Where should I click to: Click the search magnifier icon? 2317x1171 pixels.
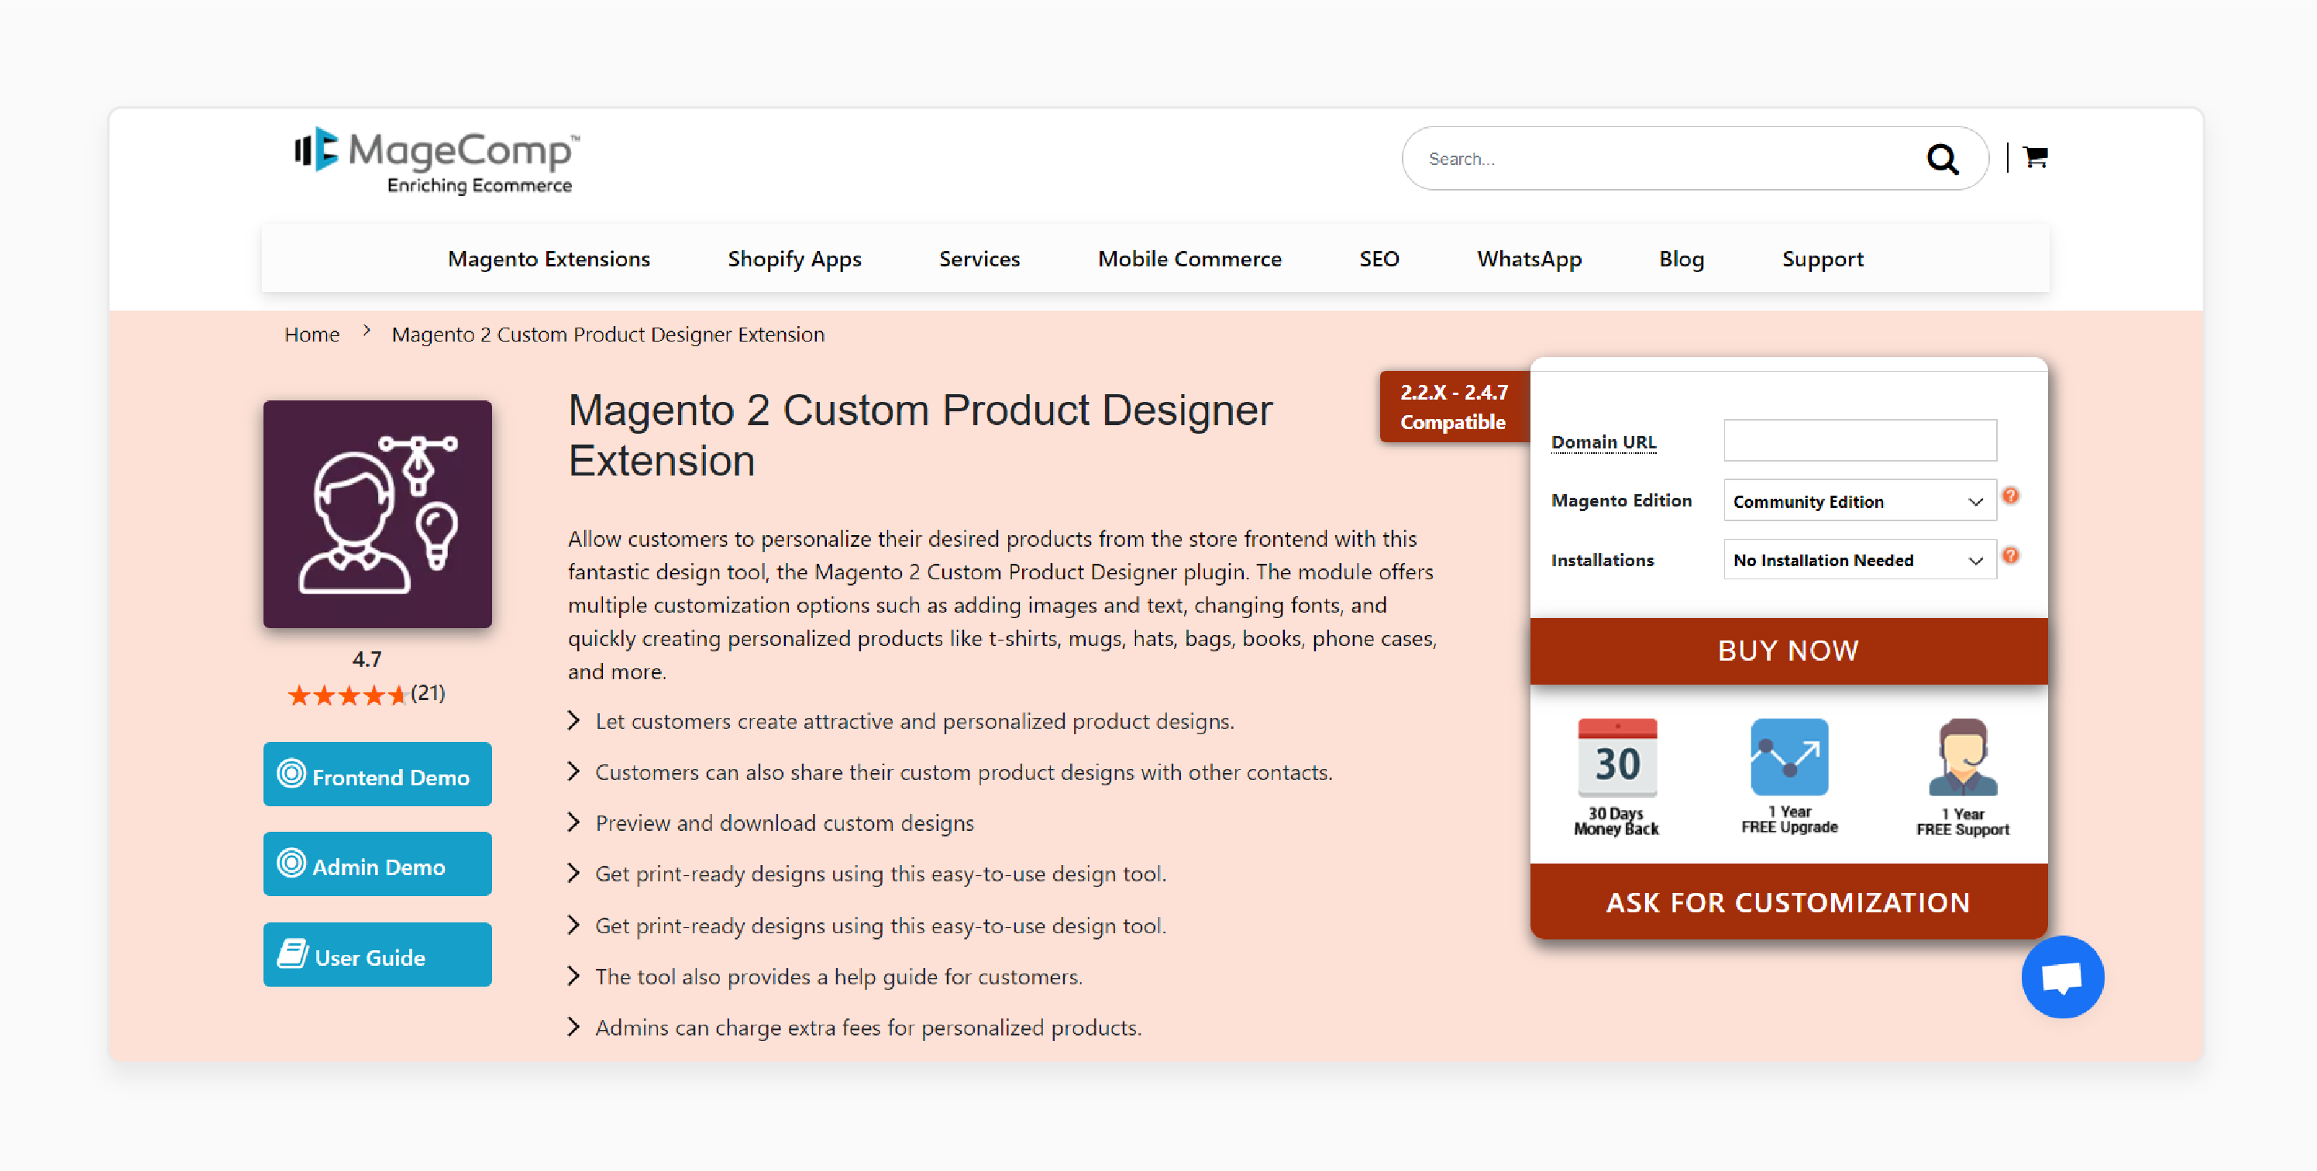pyautogui.click(x=1942, y=159)
